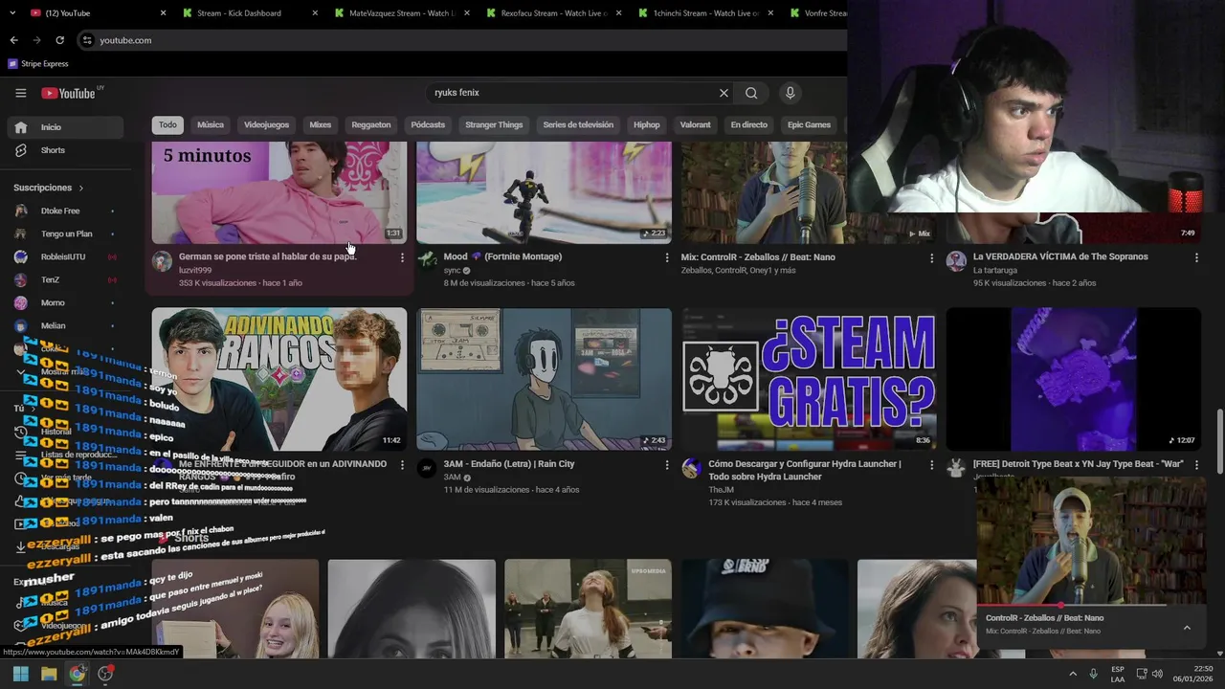Select the Valorant filter chip
Image resolution: width=1225 pixels, height=689 pixels.
[695, 125]
